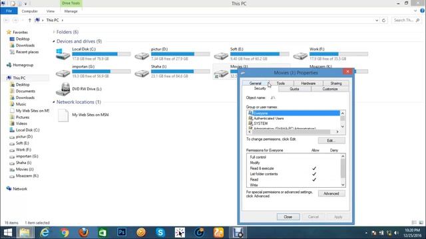The width and height of the screenshot is (426, 239).
Task: Switch to Tools tab in Properties
Action: click(x=281, y=83)
